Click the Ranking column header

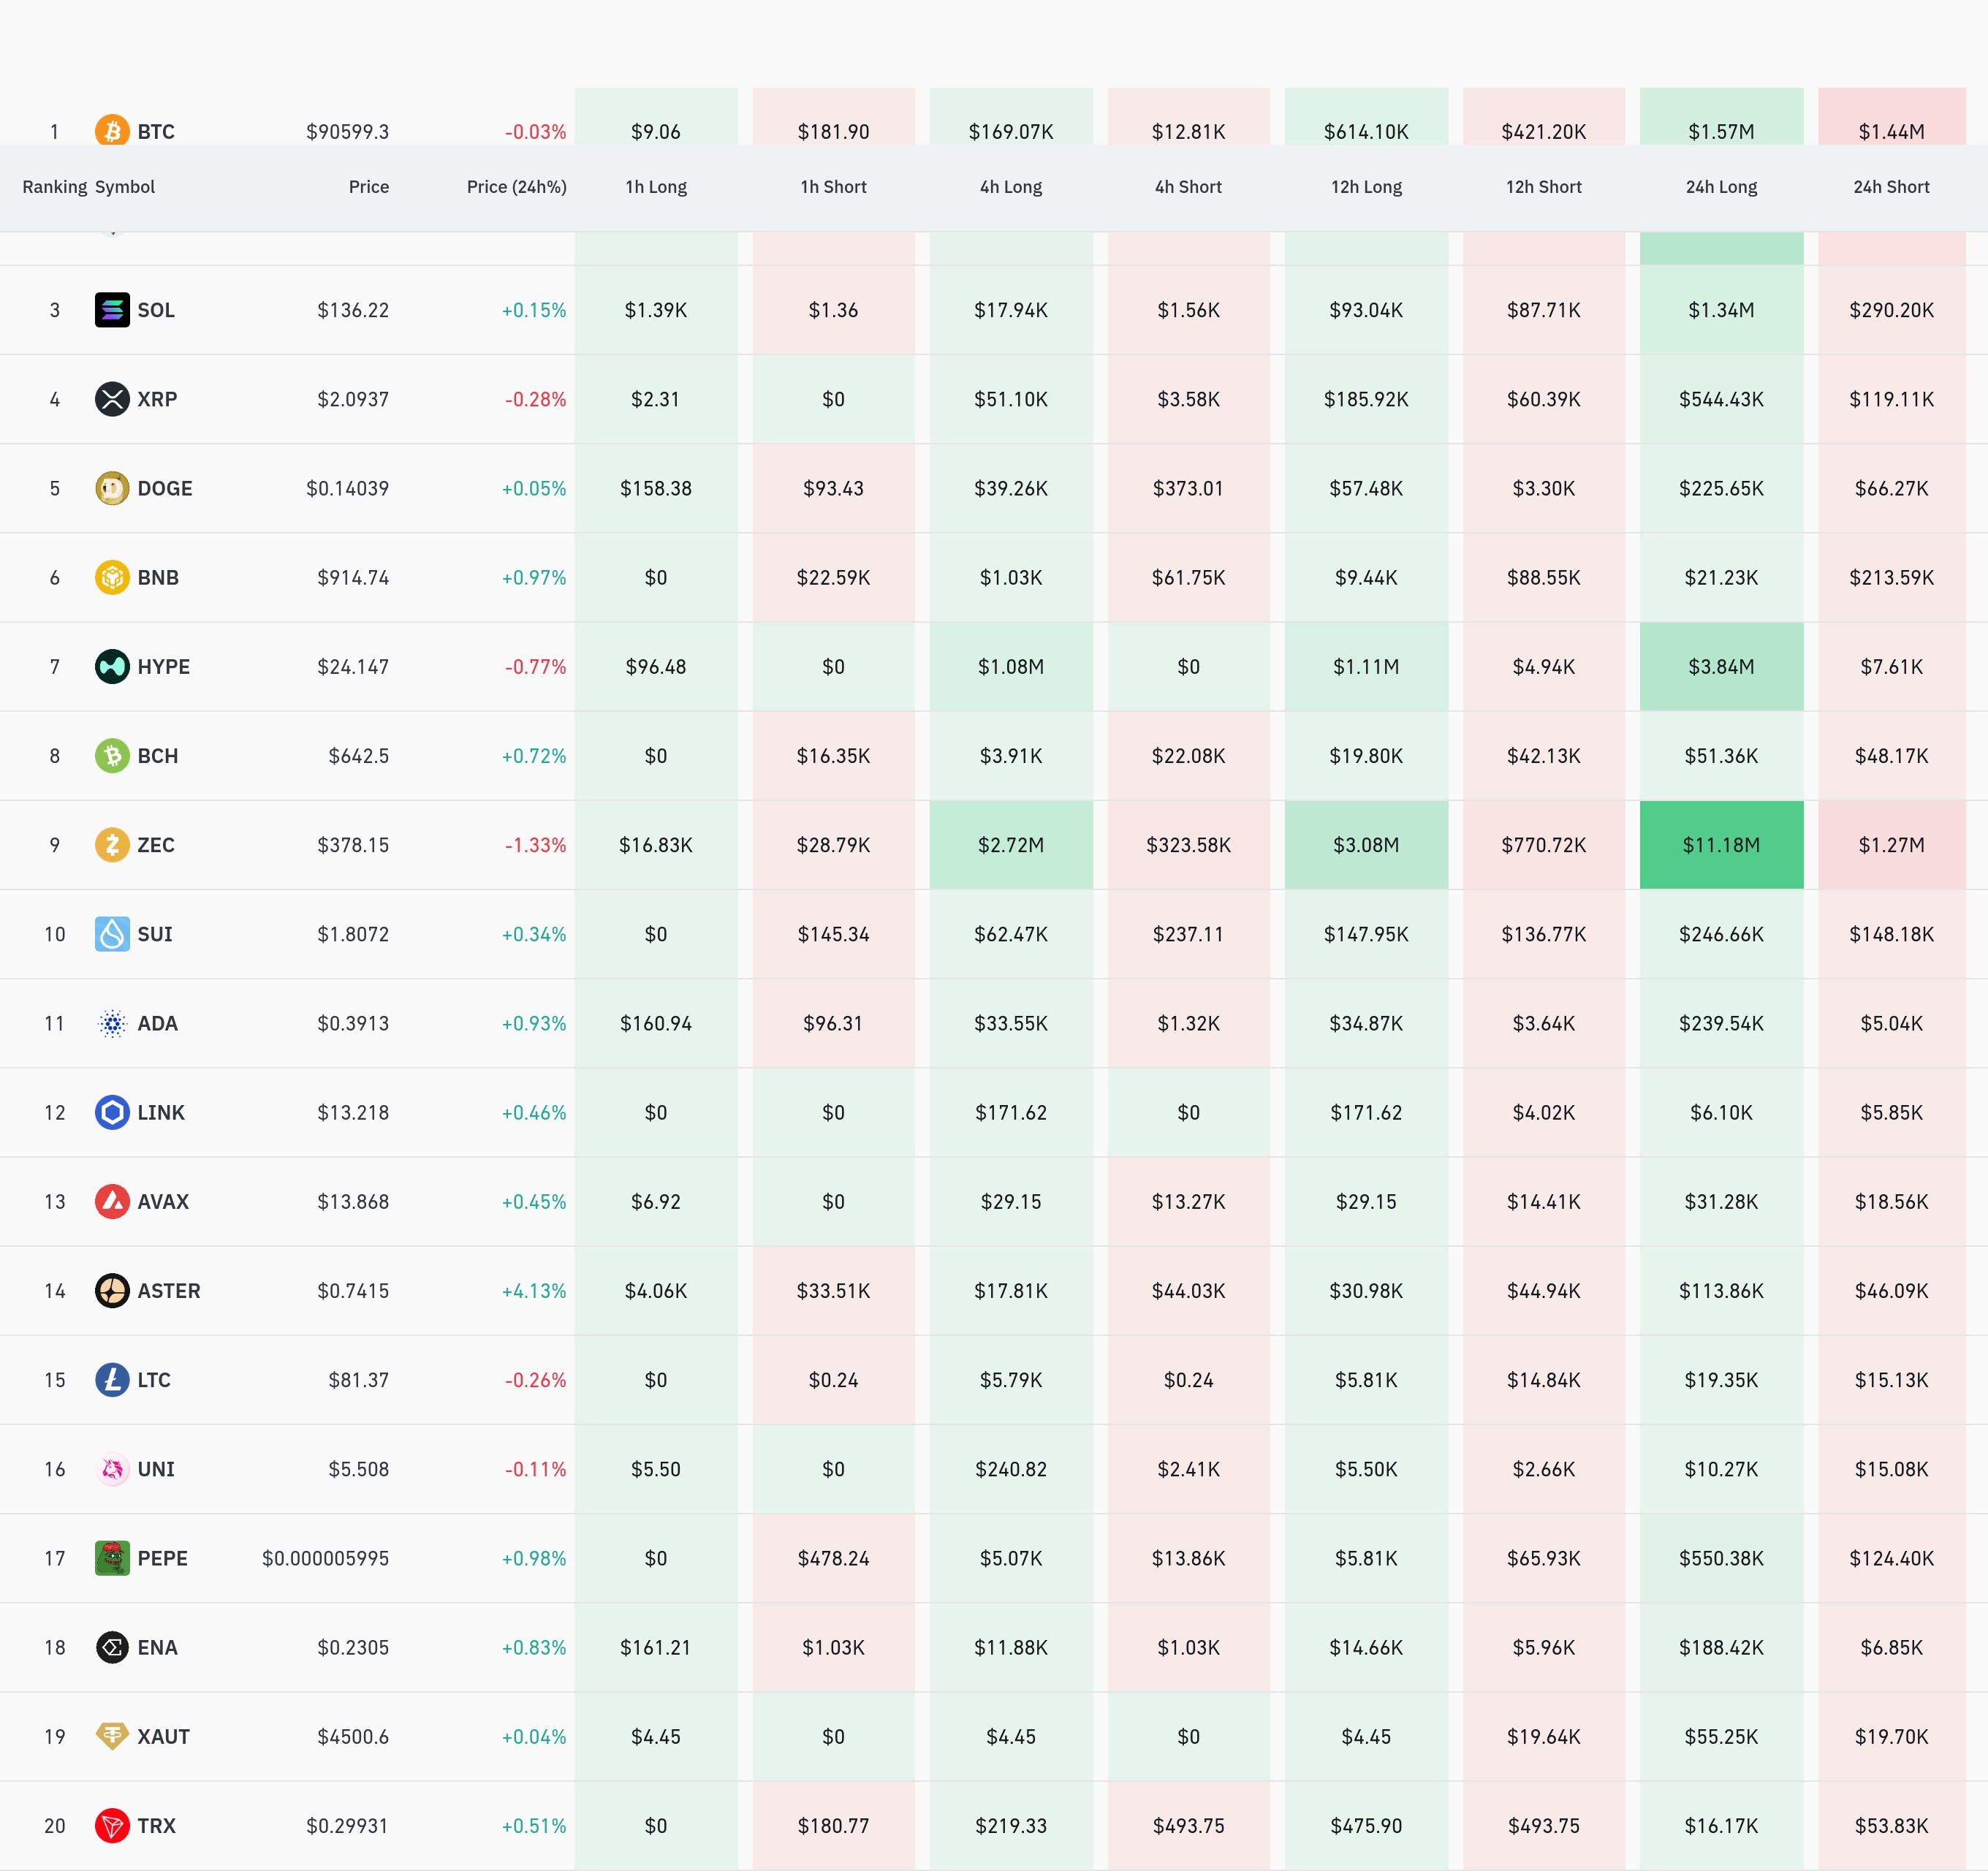tap(54, 187)
